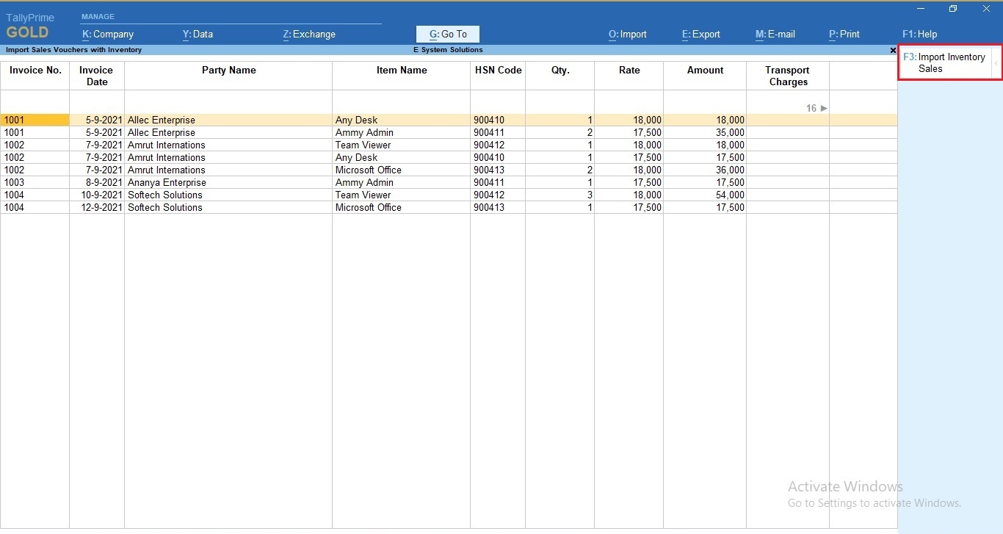This screenshot has height=534, width=1003.
Task: Select F3 Import Inventory Sales
Action: (x=947, y=62)
